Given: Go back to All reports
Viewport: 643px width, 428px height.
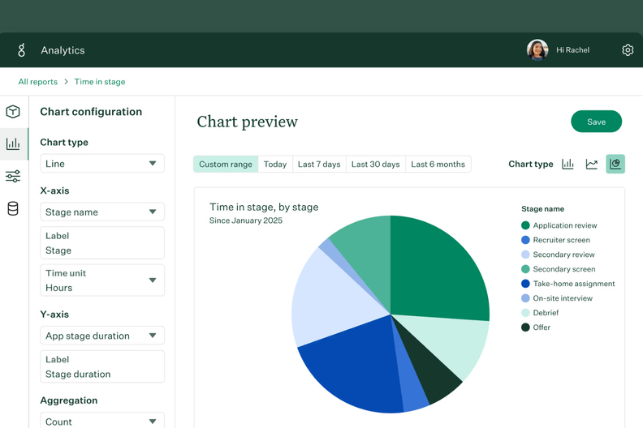Looking at the screenshot, I should coord(38,82).
